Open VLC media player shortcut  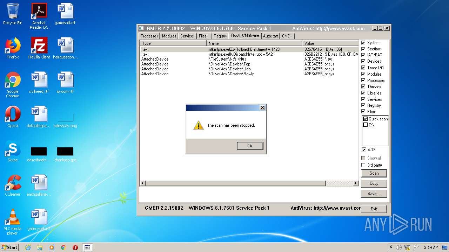coord(13,222)
